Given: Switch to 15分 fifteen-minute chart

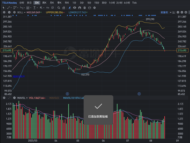Looking at the screenshot, I should [97, 3].
